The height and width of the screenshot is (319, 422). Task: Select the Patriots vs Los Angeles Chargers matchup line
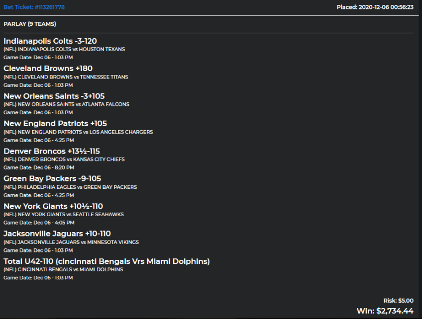[x=78, y=132]
